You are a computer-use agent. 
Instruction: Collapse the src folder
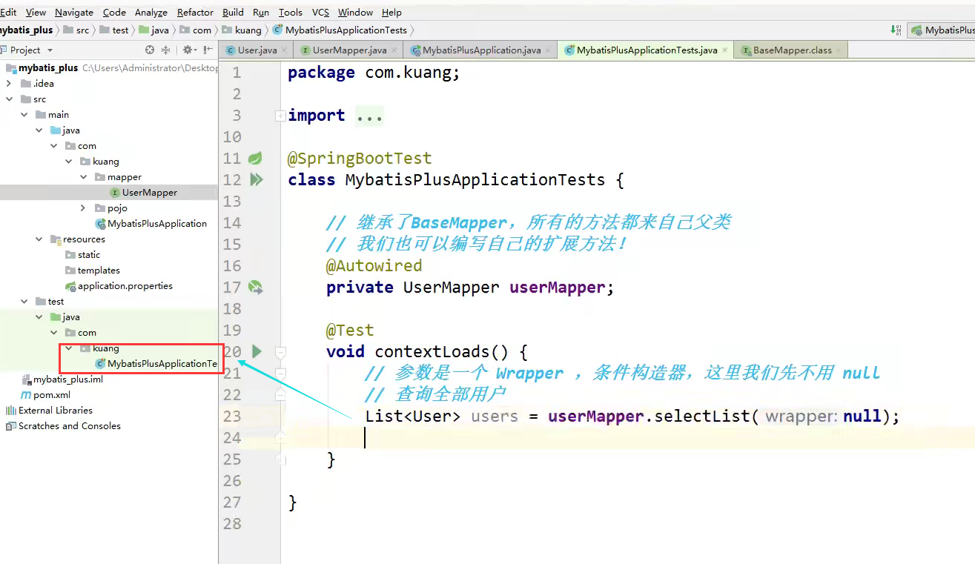point(8,99)
